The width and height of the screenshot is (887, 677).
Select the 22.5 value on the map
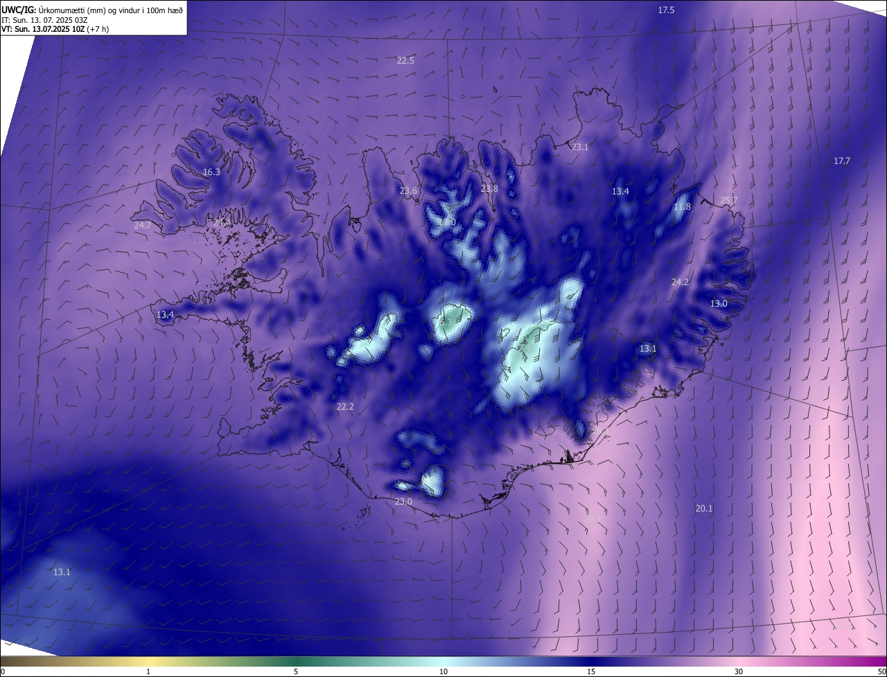pyautogui.click(x=405, y=60)
